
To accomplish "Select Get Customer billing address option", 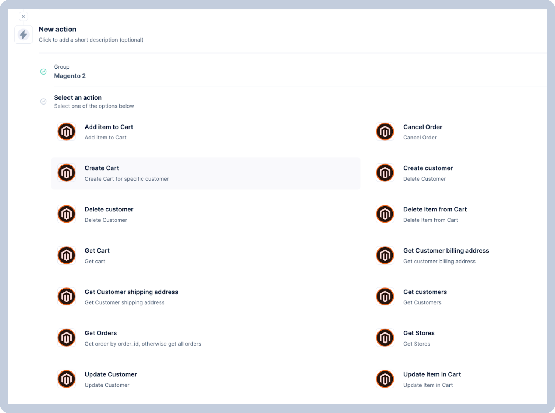I will tap(446, 251).
